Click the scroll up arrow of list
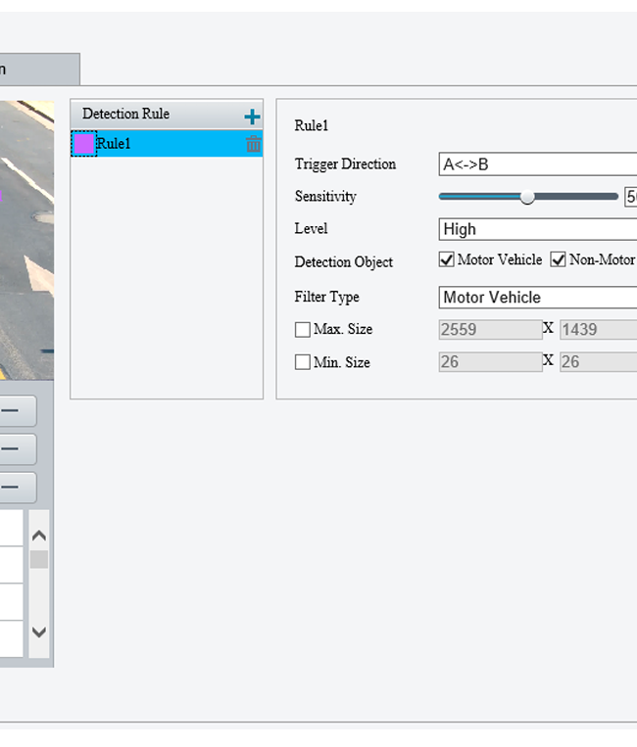The height and width of the screenshot is (747, 637). (x=39, y=536)
